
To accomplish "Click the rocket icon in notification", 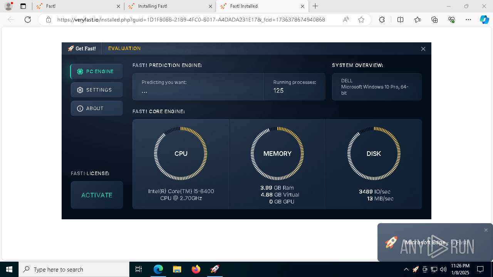I will coord(391,242).
